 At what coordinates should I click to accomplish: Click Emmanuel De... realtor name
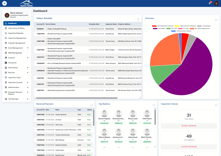[119, 118]
